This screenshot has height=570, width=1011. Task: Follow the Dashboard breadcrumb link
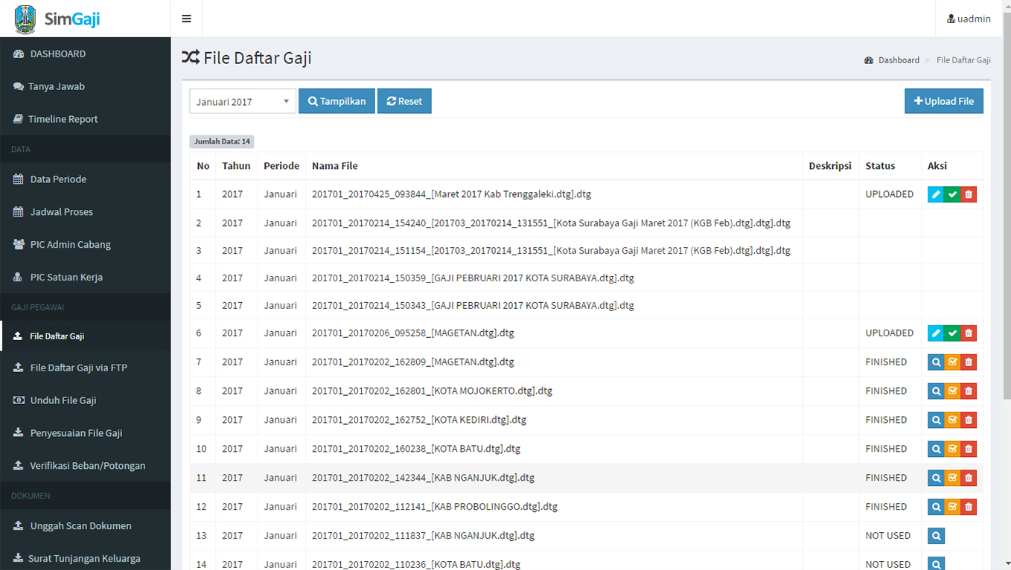coord(898,60)
